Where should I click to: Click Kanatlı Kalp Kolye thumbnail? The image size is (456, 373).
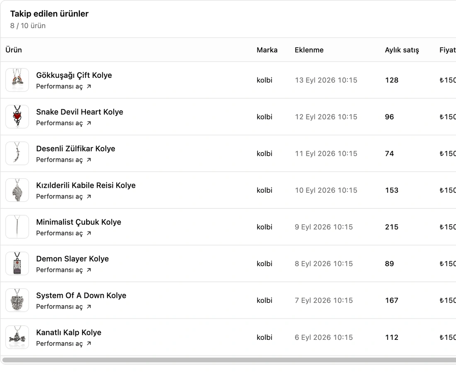coord(17,337)
